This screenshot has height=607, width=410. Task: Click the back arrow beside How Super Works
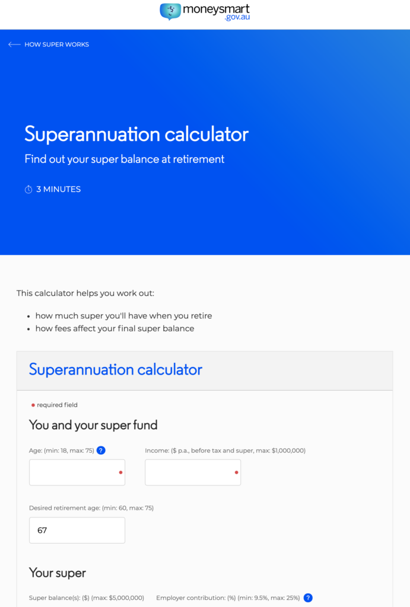pos(14,44)
